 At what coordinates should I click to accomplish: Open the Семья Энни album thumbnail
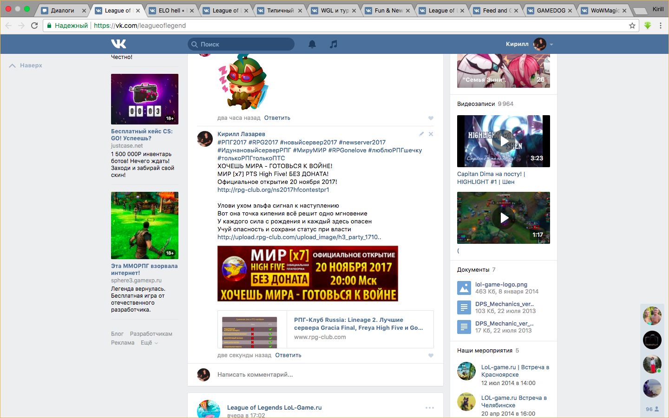504,71
